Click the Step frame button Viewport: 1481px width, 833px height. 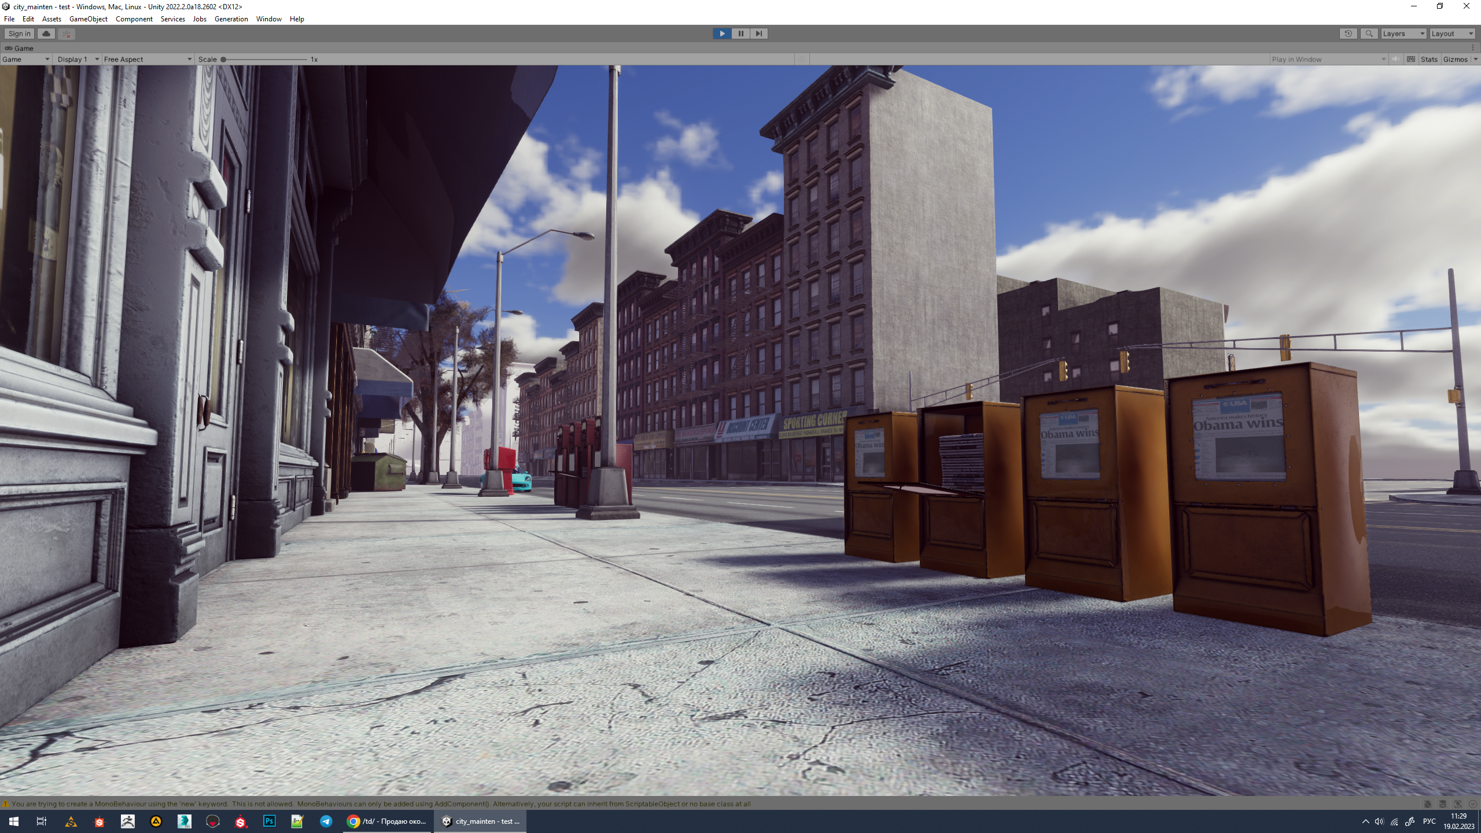pos(758,34)
